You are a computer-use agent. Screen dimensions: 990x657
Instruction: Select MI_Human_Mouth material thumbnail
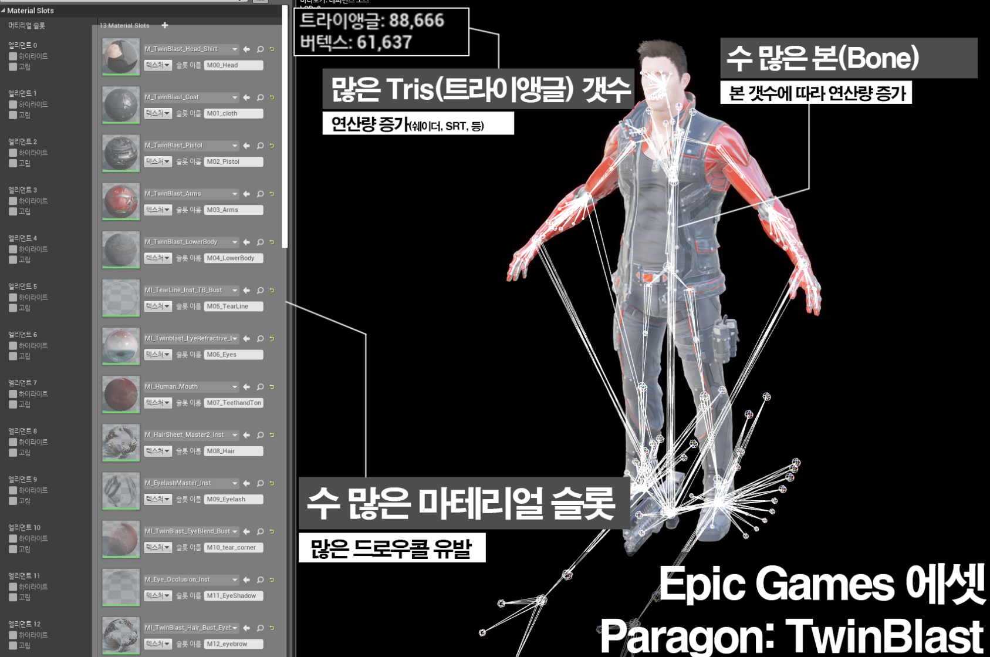(x=121, y=395)
